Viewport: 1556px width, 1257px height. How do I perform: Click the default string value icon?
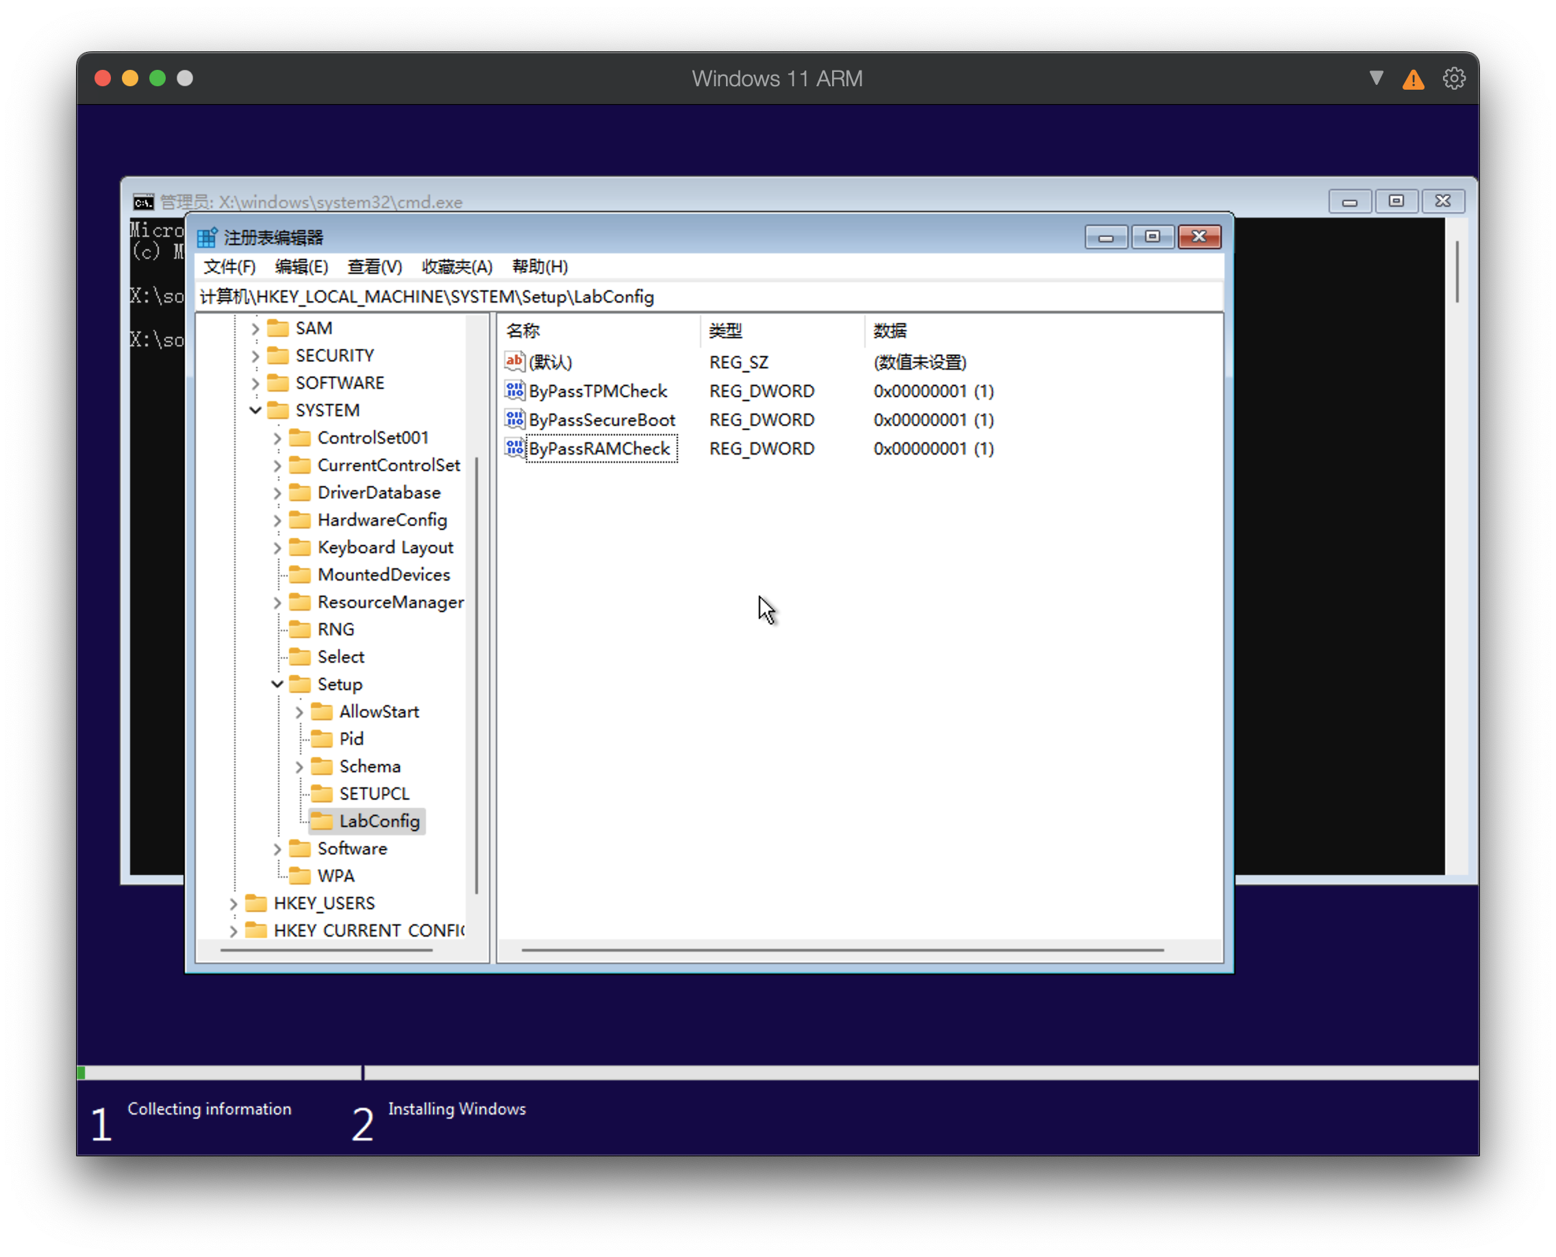pyautogui.click(x=514, y=361)
